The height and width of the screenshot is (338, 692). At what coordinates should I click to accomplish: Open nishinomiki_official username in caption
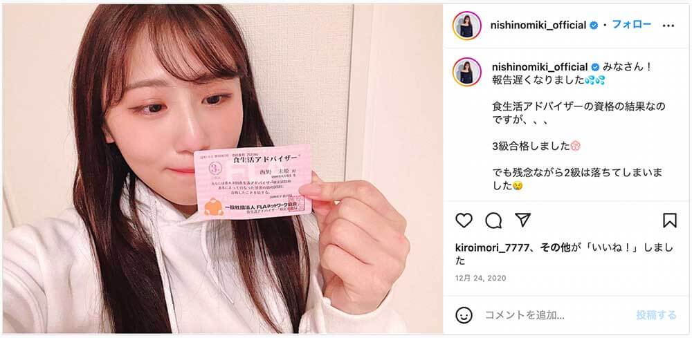539,68
